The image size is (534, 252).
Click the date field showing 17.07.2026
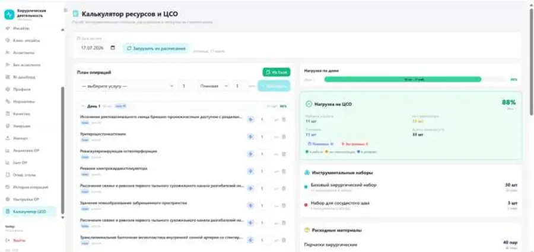point(98,48)
